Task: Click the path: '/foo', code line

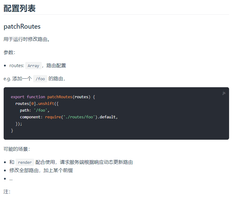Action: pyautogui.click(x=35, y=110)
